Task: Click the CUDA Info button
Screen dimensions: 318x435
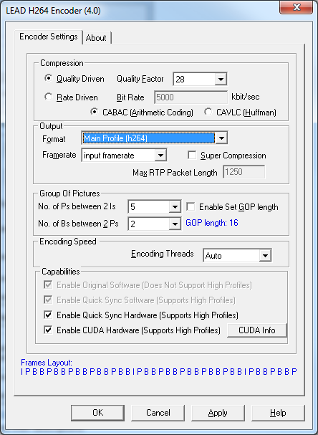Action: pos(256,330)
